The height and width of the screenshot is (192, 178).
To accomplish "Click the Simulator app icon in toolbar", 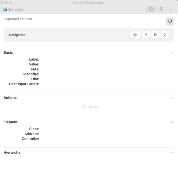I will (5, 9).
